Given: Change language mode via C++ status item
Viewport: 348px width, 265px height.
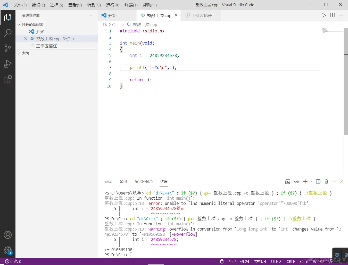Looking at the screenshot, I should click(304, 261).
